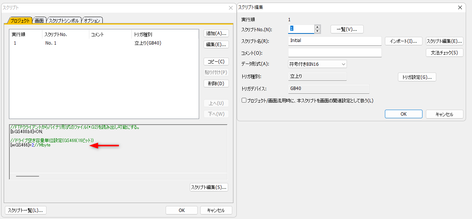Click the [b:GS400.b8]=ON; code line
Viewport: 472px width, 219px height.
[27, 132]
